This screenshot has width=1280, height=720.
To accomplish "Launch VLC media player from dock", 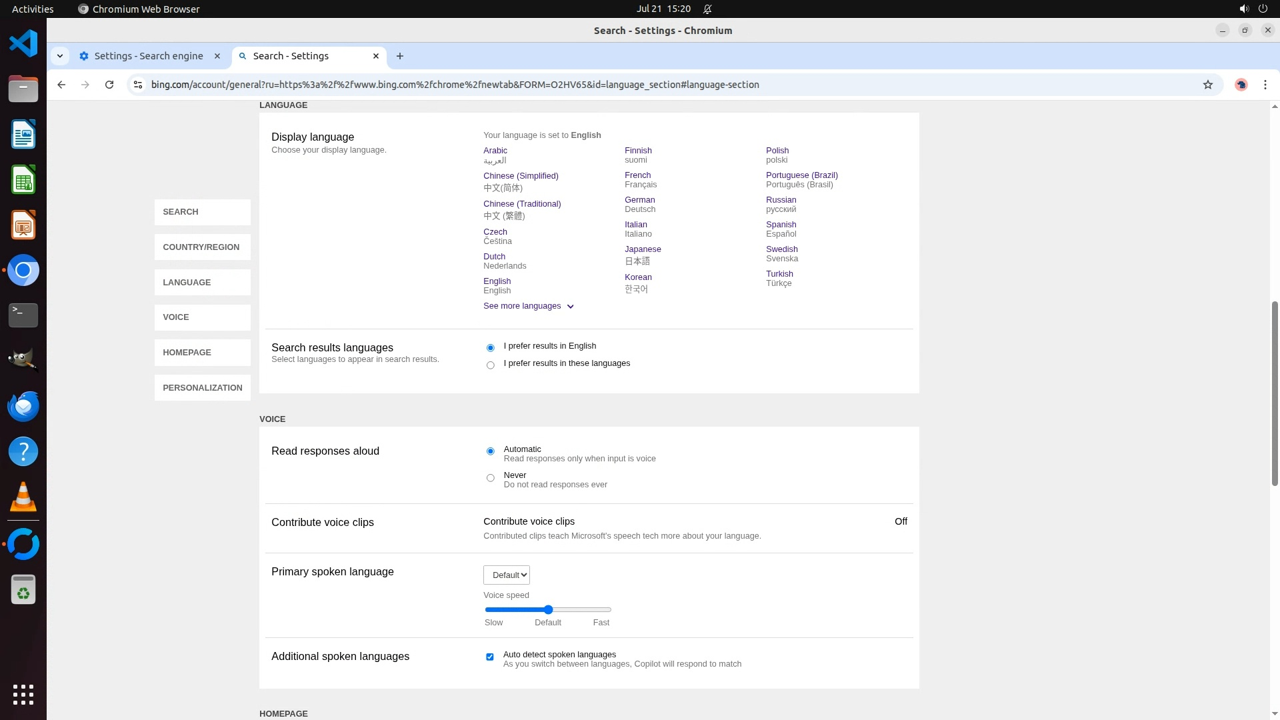I will coord(23,497).
